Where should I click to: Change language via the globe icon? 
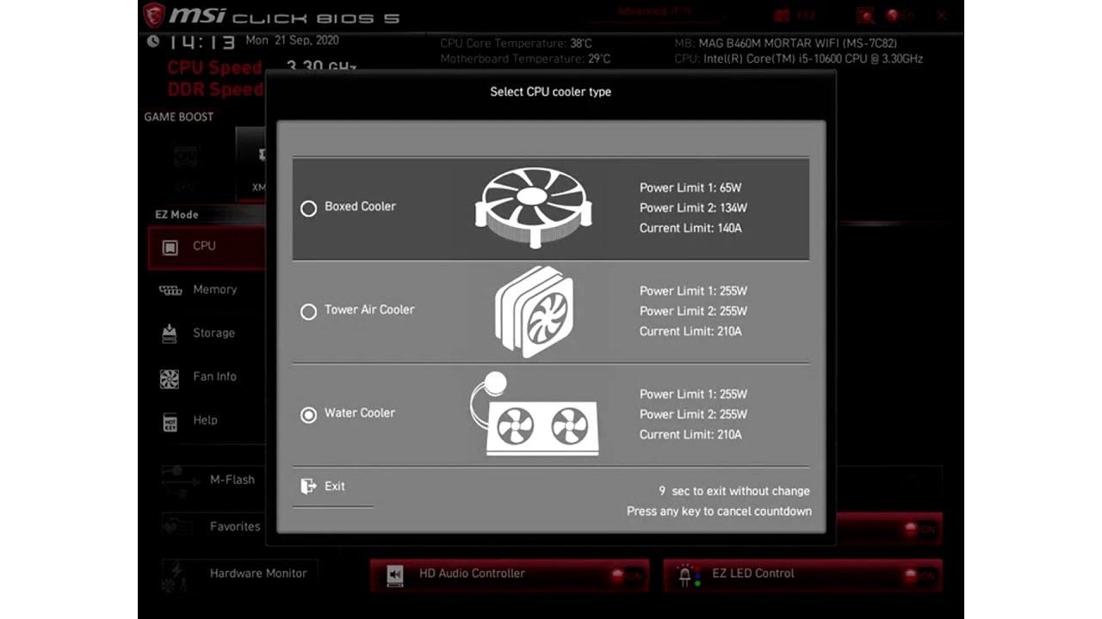893,15
